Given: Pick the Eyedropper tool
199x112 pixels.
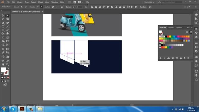Looking at the screenshot, I should (3, 53).
